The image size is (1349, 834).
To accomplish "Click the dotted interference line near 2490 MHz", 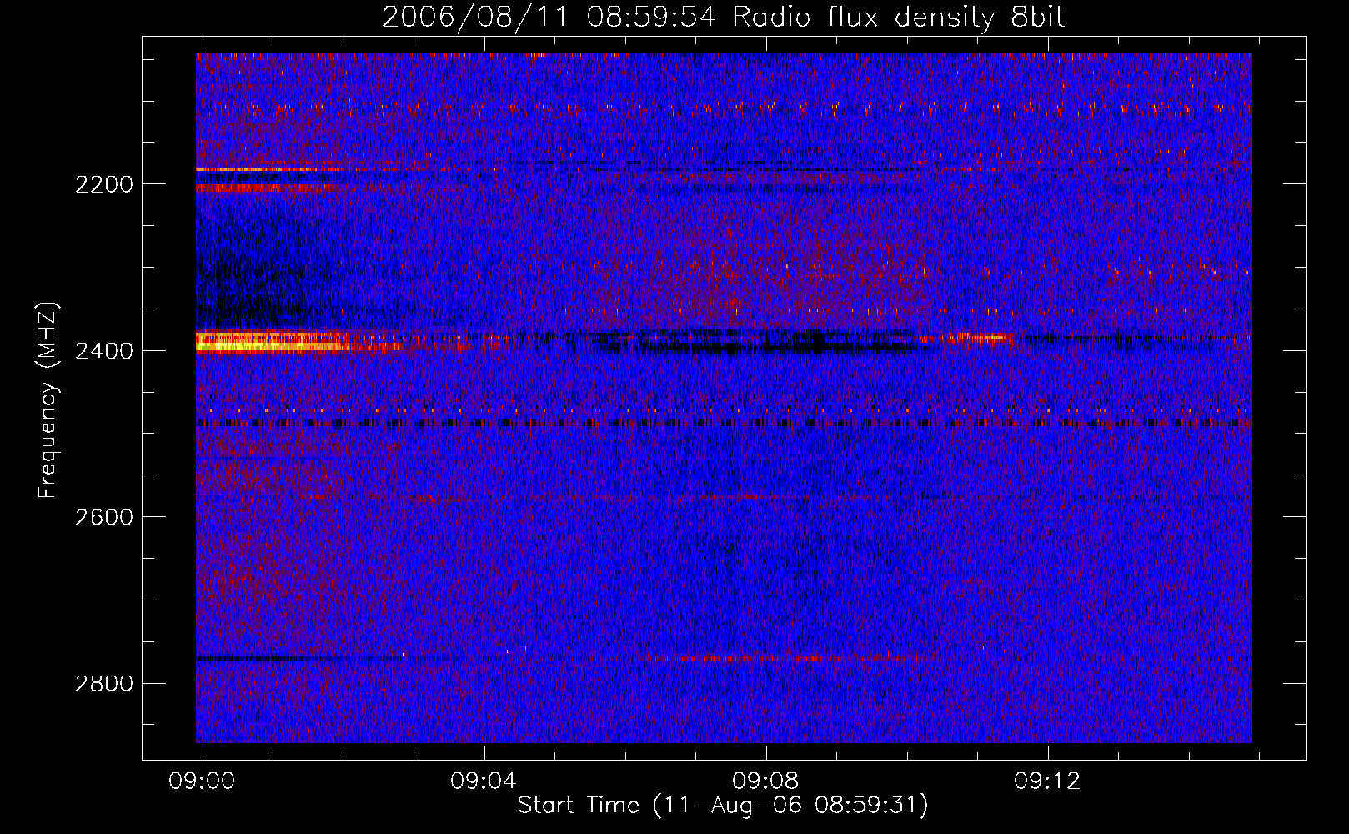I will coord(724,423).
